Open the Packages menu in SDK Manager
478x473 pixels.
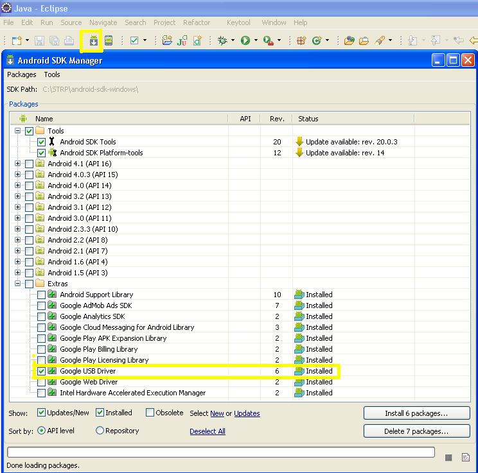click(x=22, y=74)
